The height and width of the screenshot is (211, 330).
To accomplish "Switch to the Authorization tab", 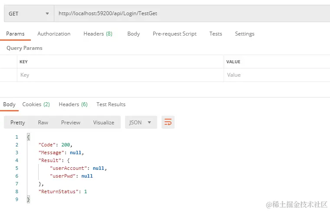I will pos(54,34).
